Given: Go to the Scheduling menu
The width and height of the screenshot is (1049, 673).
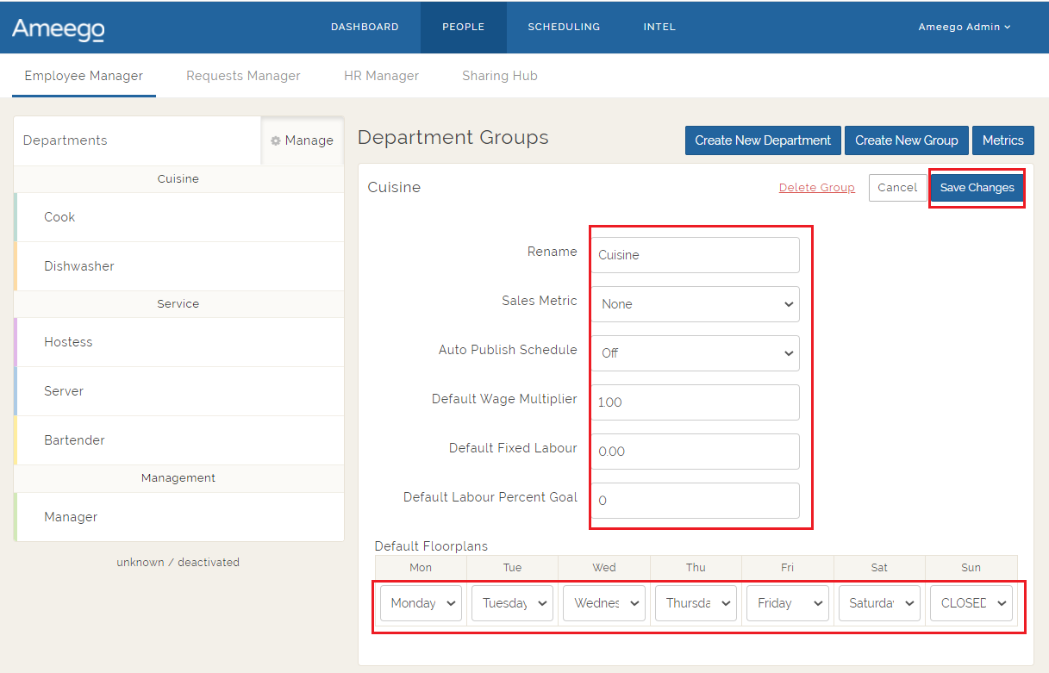Looking at the screenshot, I should click(564, 27).
